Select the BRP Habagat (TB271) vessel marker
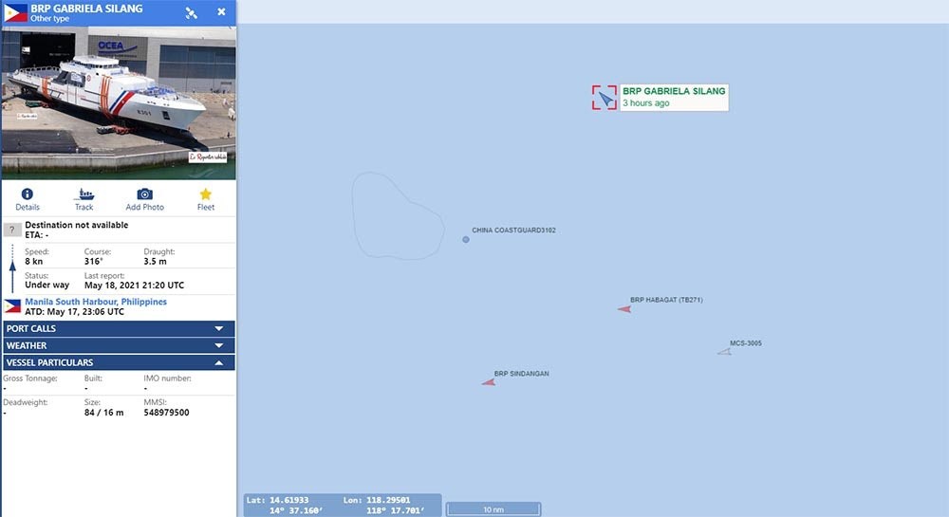Screen dimensions: 949x517 tap(624, 309)
